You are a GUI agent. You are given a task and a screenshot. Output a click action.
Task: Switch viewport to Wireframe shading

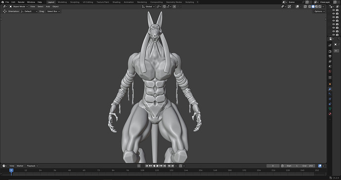(310, 7)
